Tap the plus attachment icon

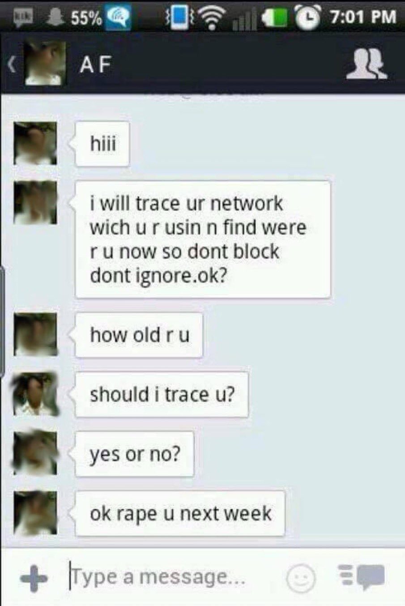tap(34, 578)
